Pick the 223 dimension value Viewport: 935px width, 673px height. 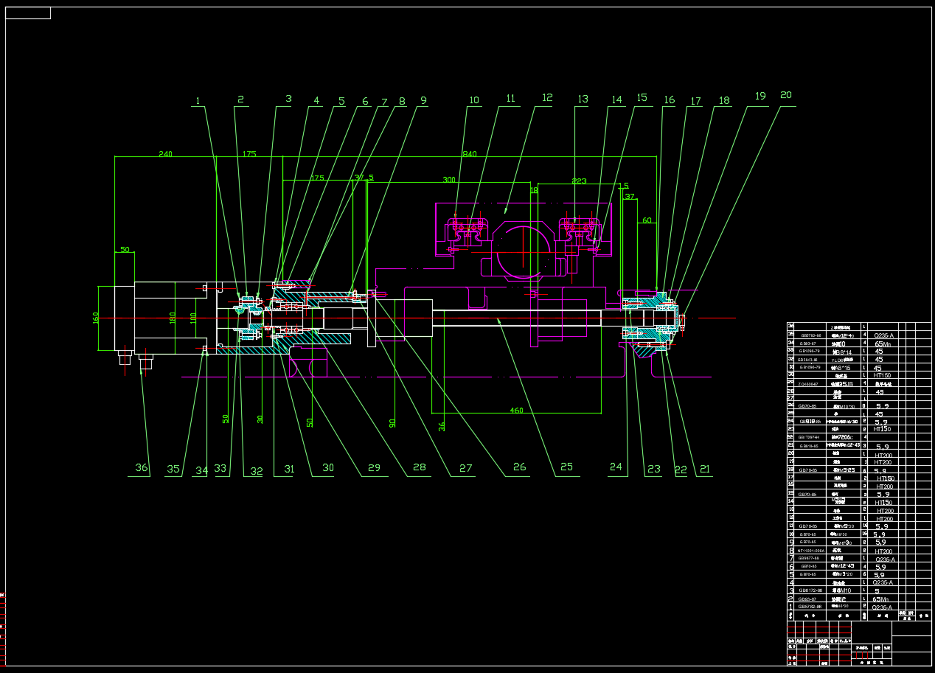click(579, 181)
